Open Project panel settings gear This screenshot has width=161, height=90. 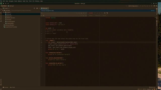pos(37,8)
